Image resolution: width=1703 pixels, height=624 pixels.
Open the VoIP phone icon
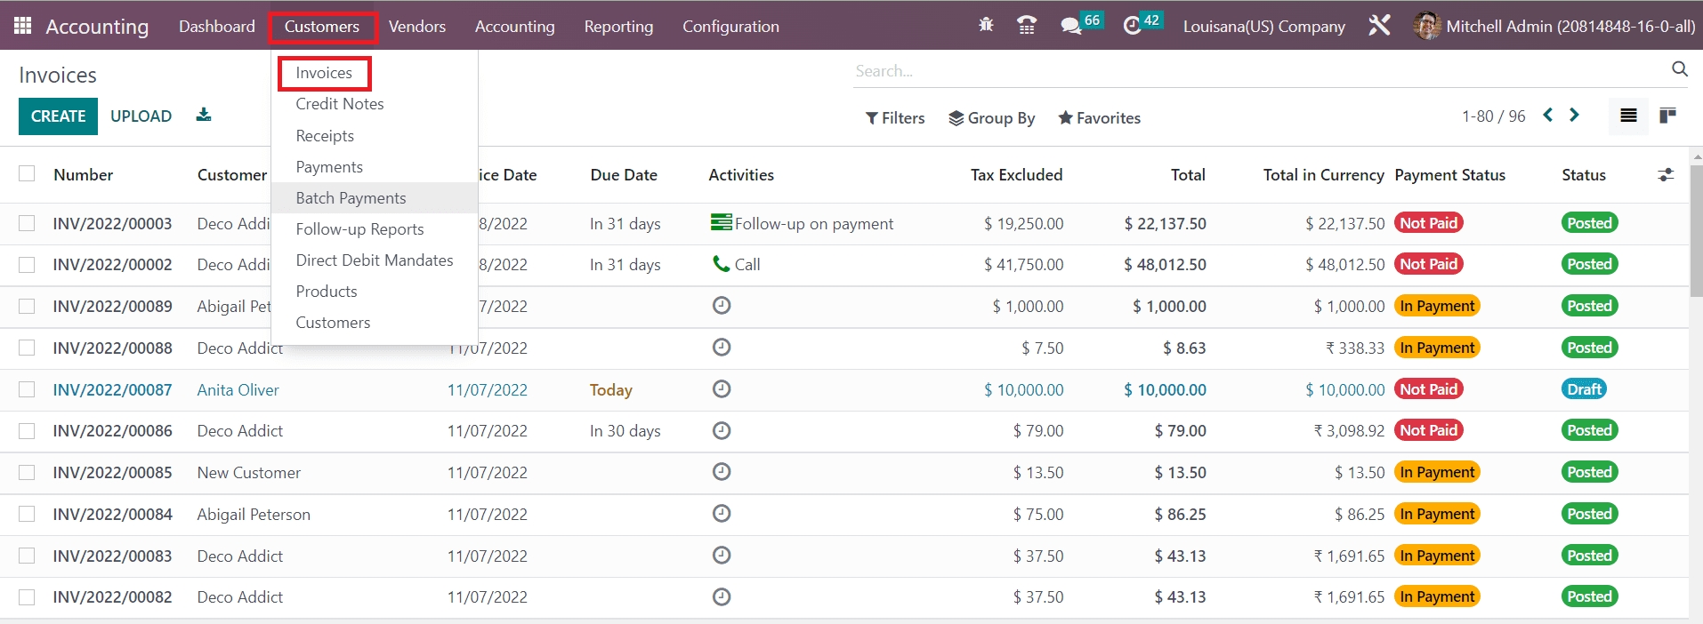(x=1027, y=26)
